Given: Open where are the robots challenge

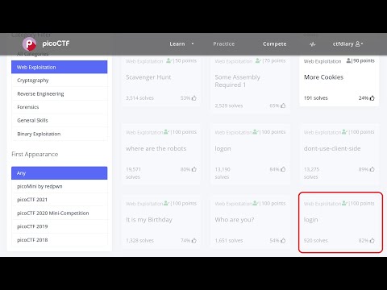Looking at the screenshot, I should point(160,154).
